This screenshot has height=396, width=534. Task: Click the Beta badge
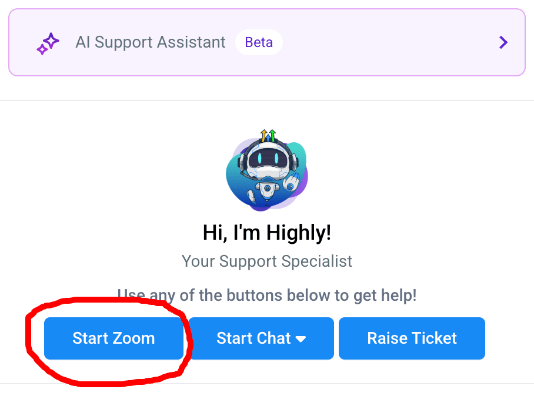[259, 42]
